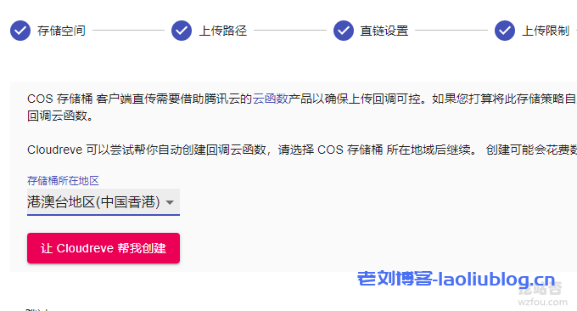577x311 pixels.
Task: Click the 存储桶所在地区 field label
Action: (63, 180)
